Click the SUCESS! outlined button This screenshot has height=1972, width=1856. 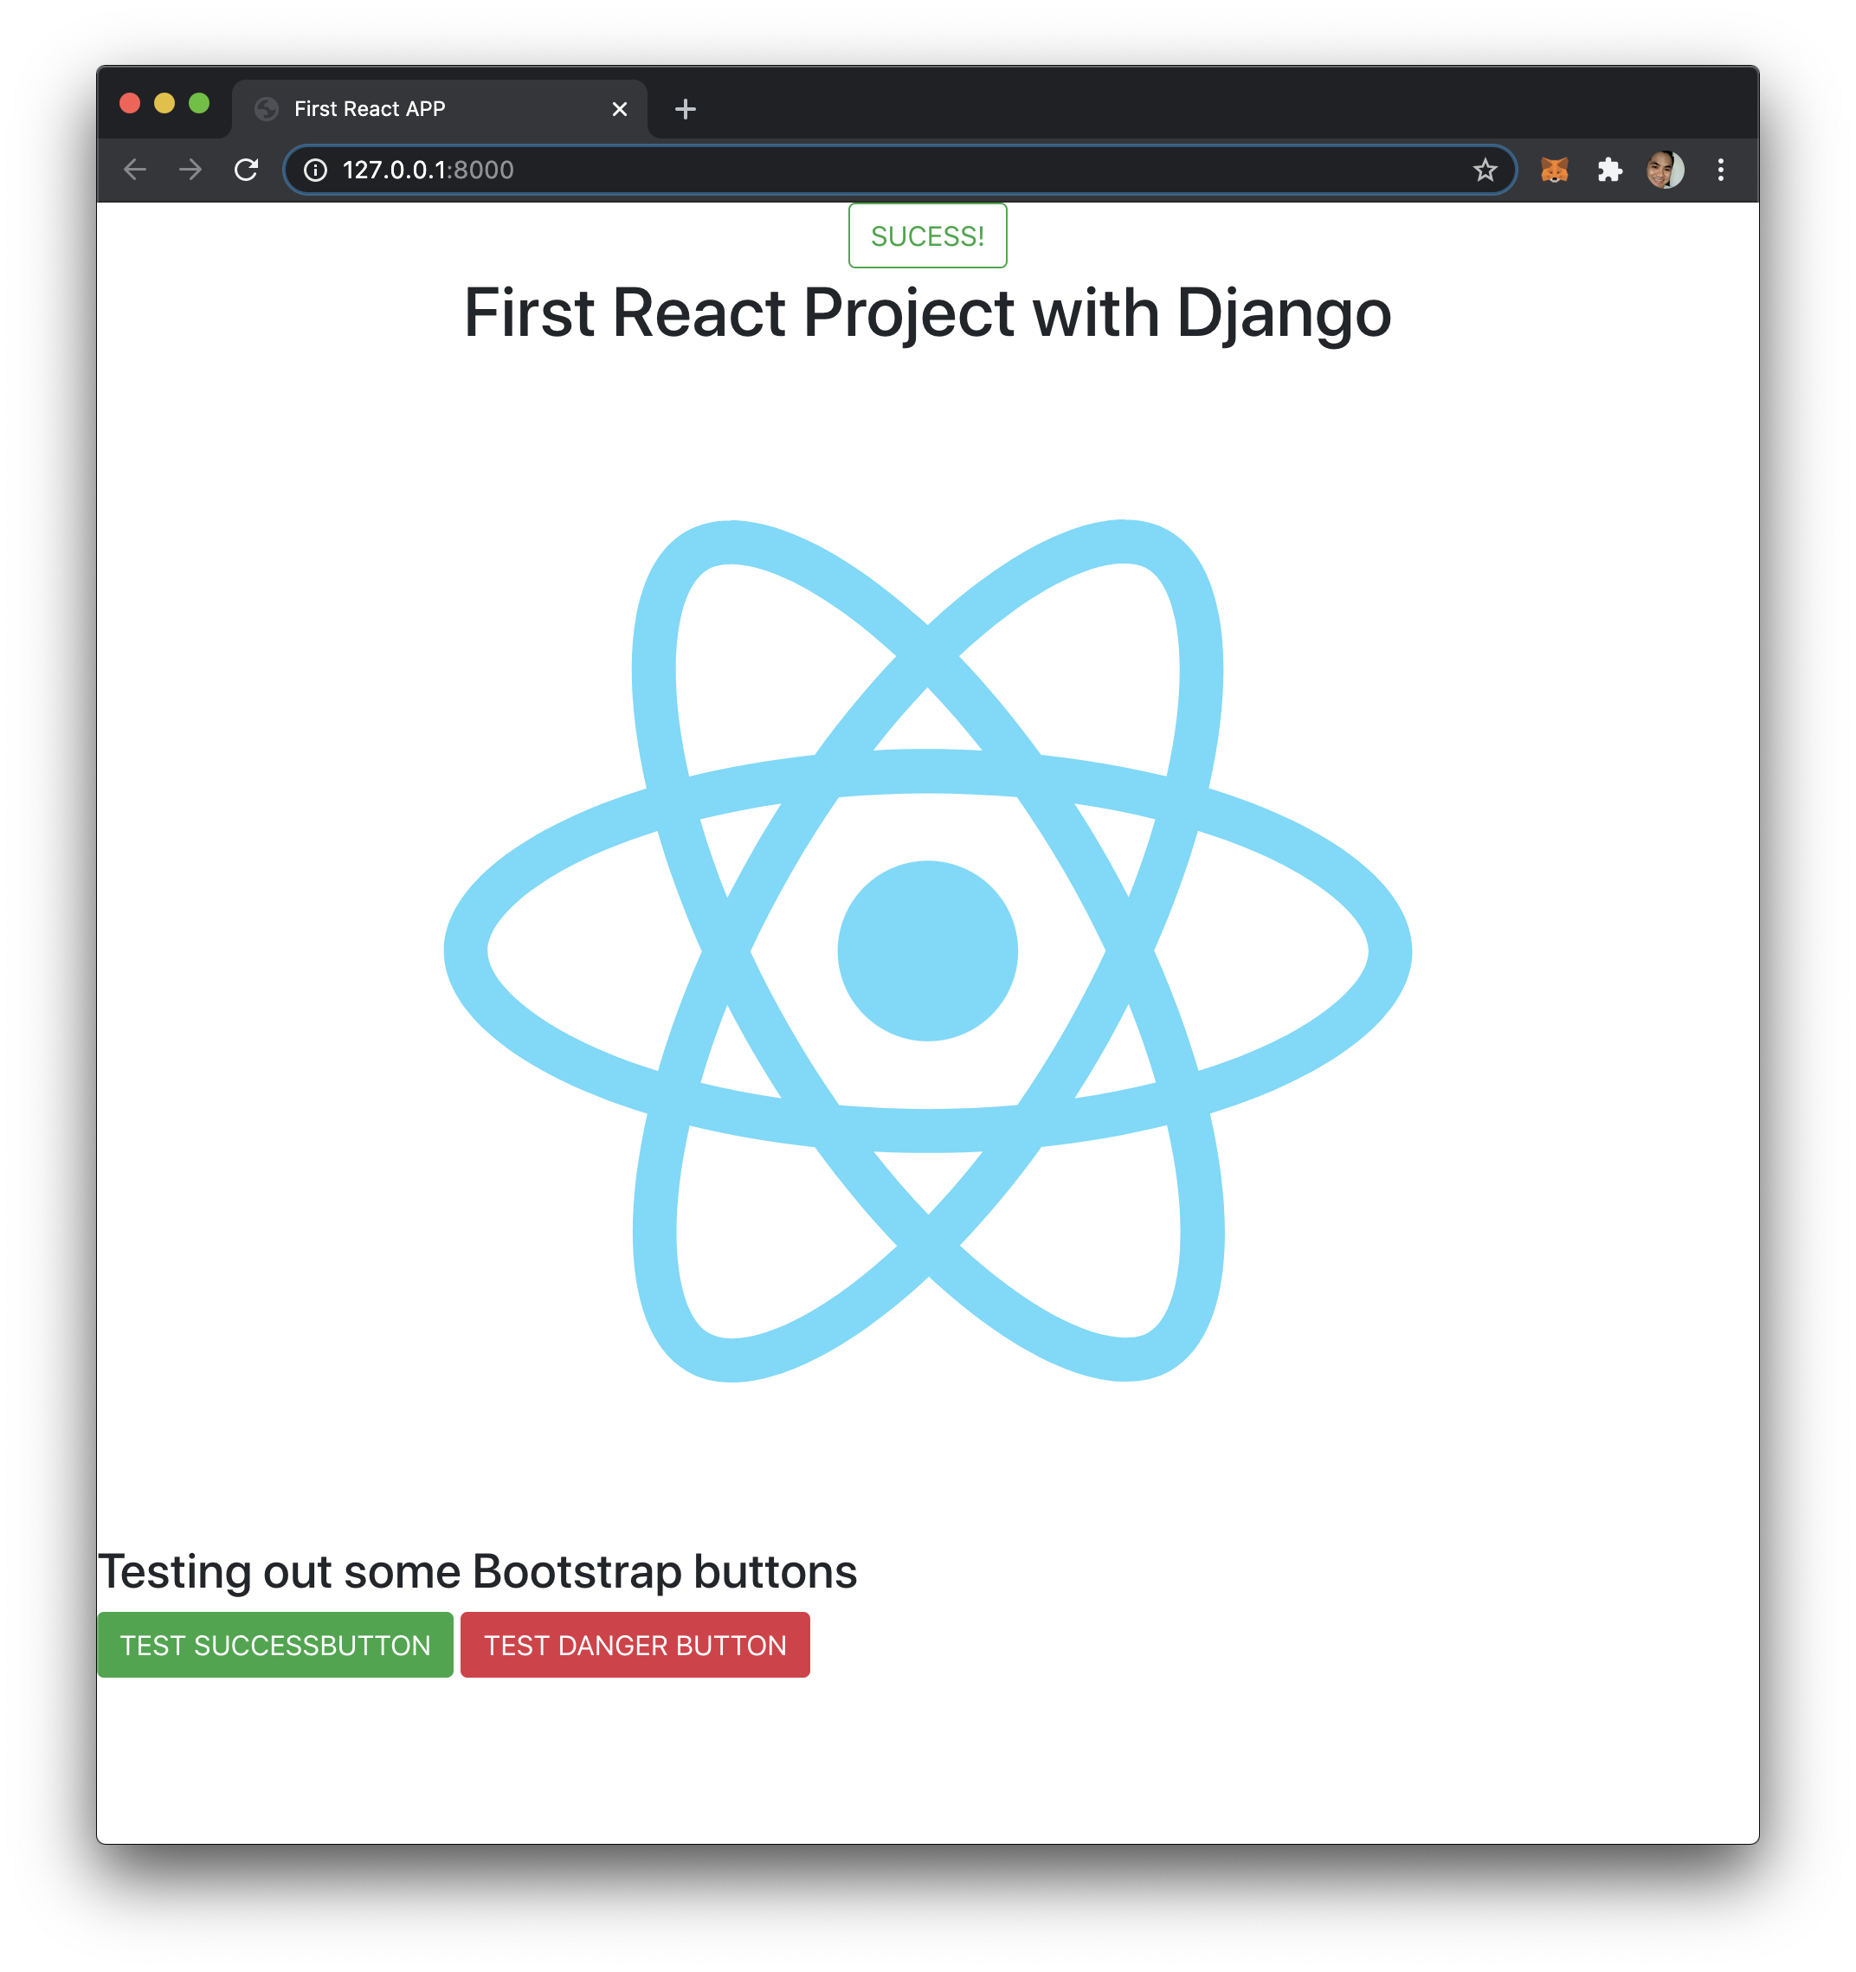tap(927, 236)
